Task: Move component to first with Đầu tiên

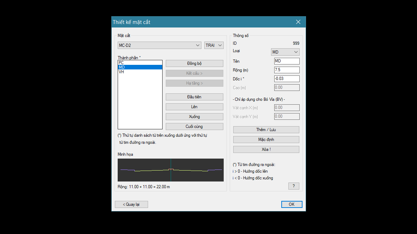Action: [194, 97]
